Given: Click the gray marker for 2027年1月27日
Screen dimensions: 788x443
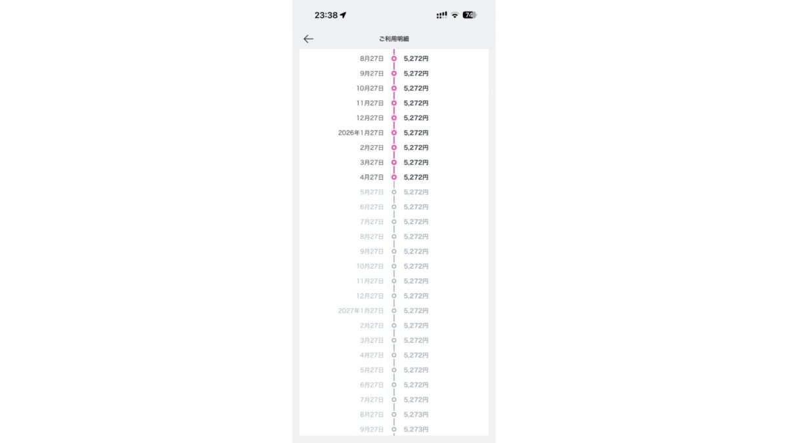Looking at the screenshot, I should [394, 311].
